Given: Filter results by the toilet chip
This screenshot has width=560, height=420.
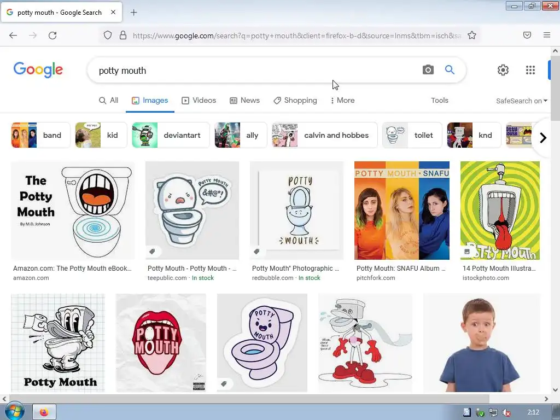Looking at the screenshot, I should click(x=412, y=135).
